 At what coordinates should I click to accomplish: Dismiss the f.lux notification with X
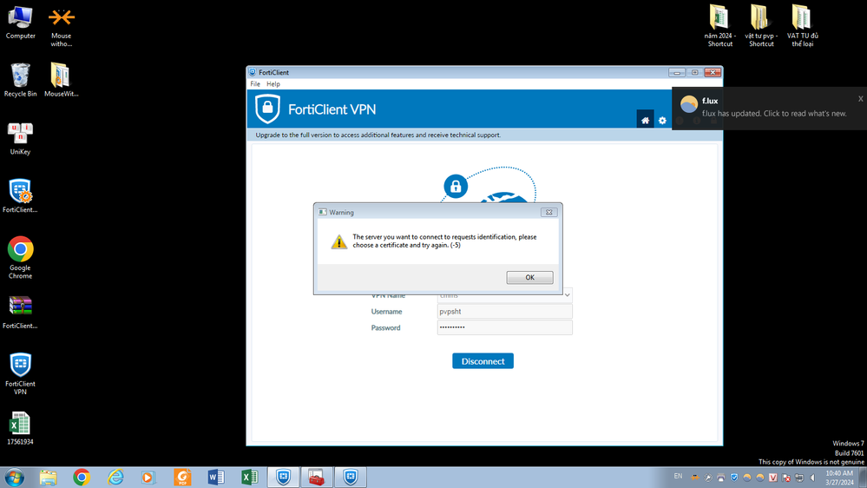[x=860, y=98]
